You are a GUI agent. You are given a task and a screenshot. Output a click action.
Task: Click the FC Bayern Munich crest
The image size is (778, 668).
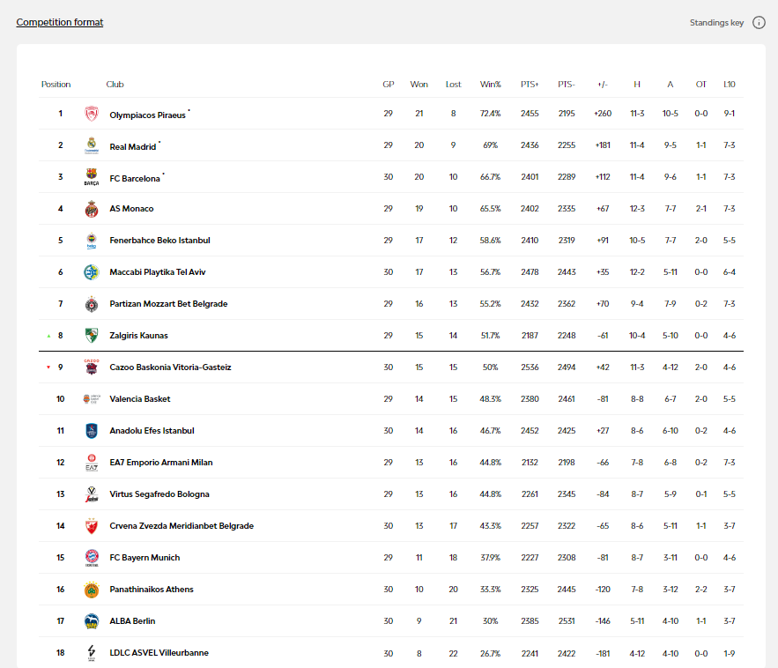(92, 558)
